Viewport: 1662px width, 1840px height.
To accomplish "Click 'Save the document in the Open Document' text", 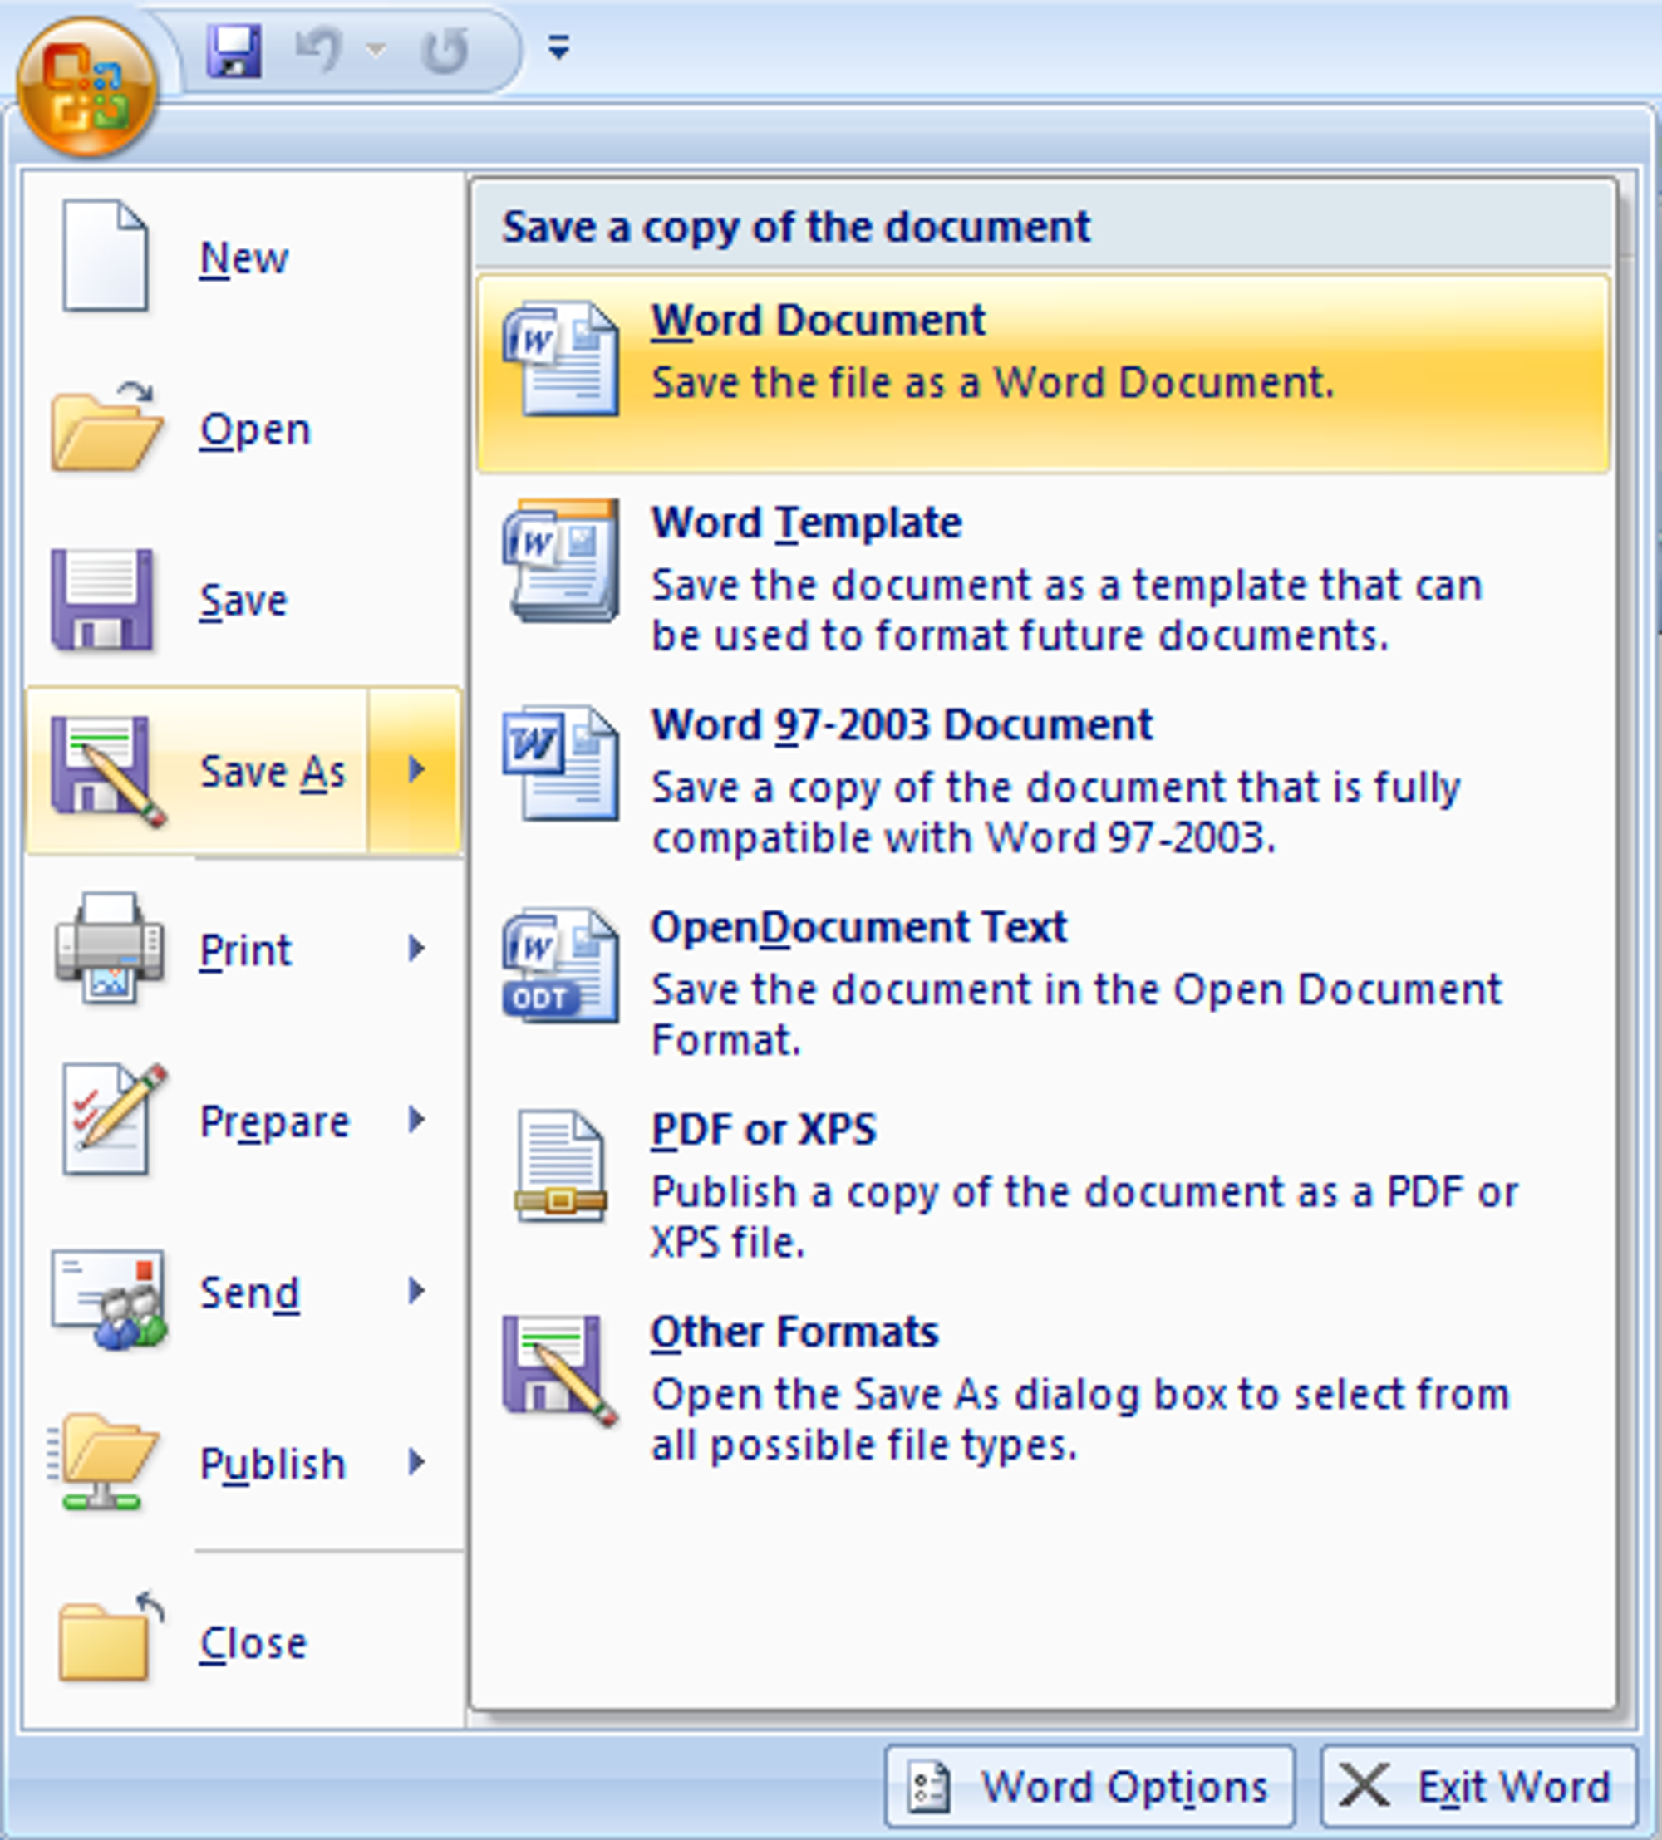I will [1077, 989].
